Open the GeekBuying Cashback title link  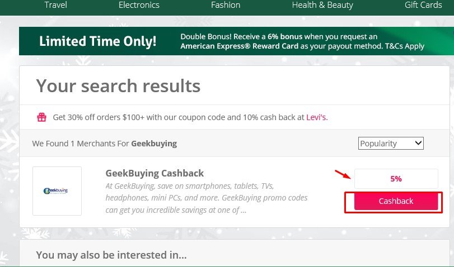[x=155, y=173]
